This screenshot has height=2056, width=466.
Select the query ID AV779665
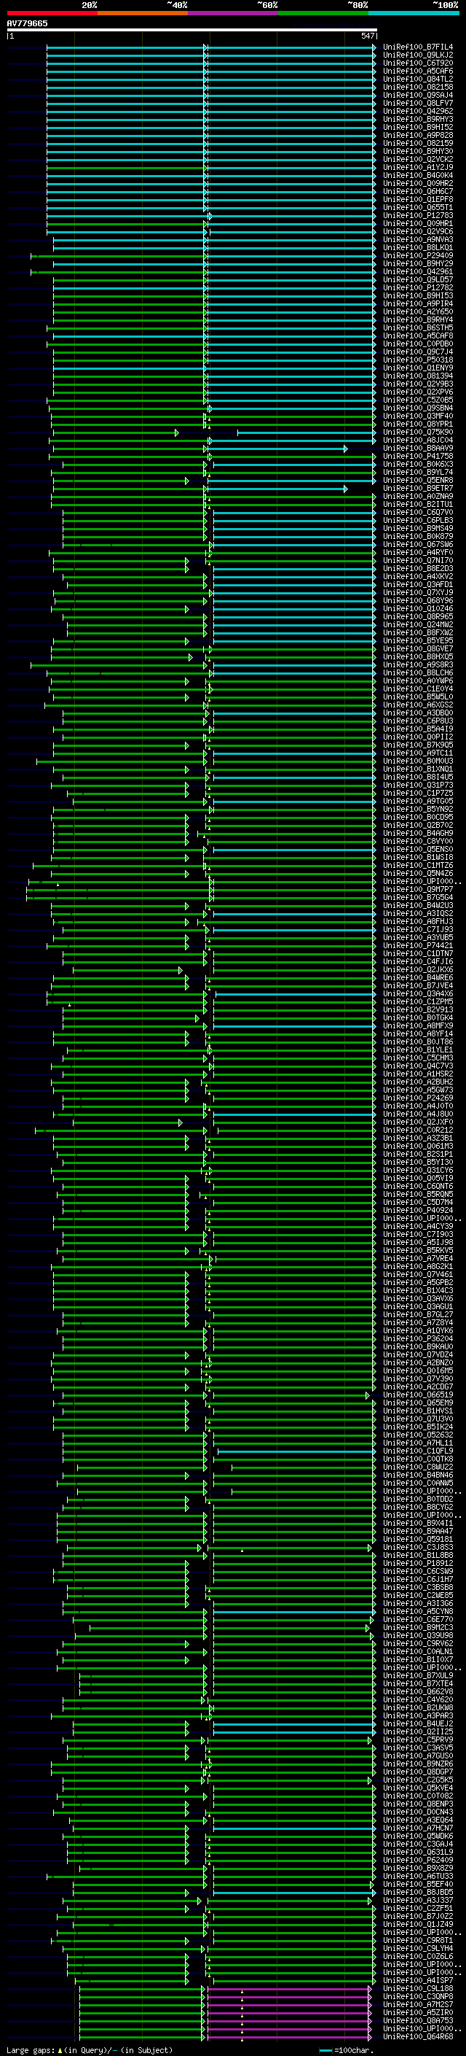[27, 24]
